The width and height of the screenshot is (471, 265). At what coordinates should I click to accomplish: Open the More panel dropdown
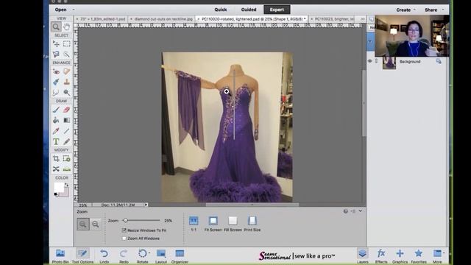tap(444, 253)
